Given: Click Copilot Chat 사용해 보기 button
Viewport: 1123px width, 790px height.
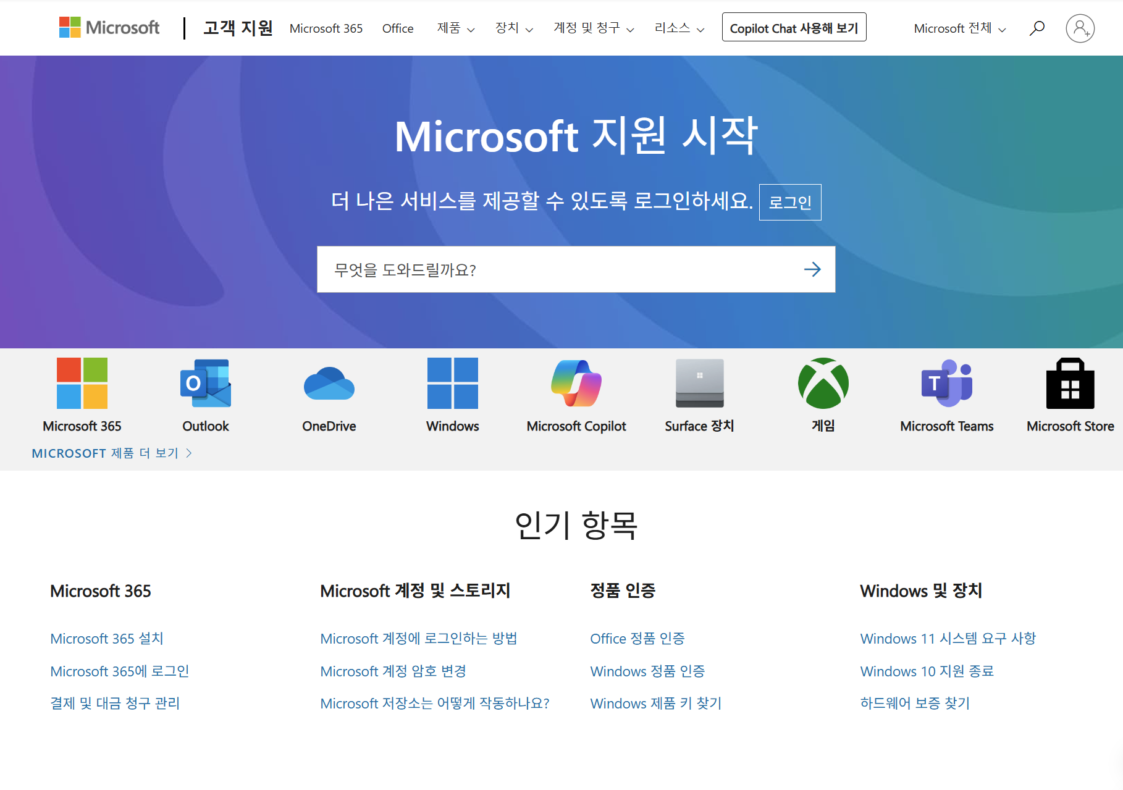Looking at the screenshot, I should click(x=794, y=28).
